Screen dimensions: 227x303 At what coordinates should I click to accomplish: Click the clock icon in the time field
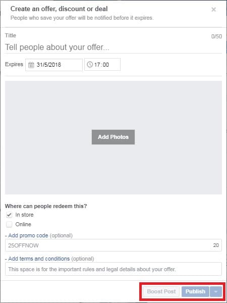coord(90,64)
